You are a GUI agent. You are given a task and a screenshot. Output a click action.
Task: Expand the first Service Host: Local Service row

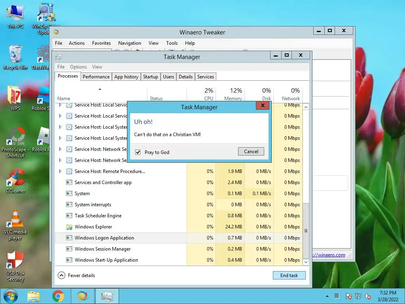click(x=60, y=105)
